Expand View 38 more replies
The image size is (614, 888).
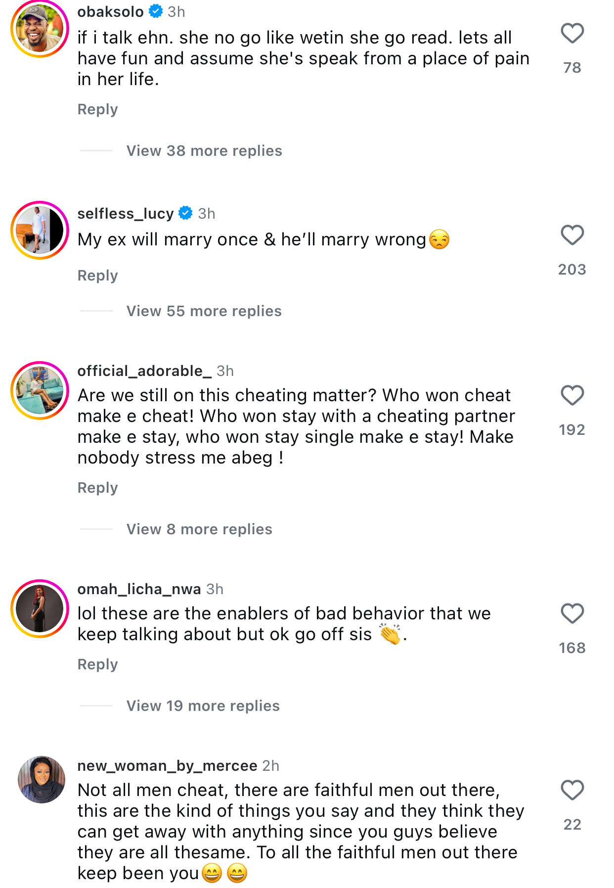point(204,151)
